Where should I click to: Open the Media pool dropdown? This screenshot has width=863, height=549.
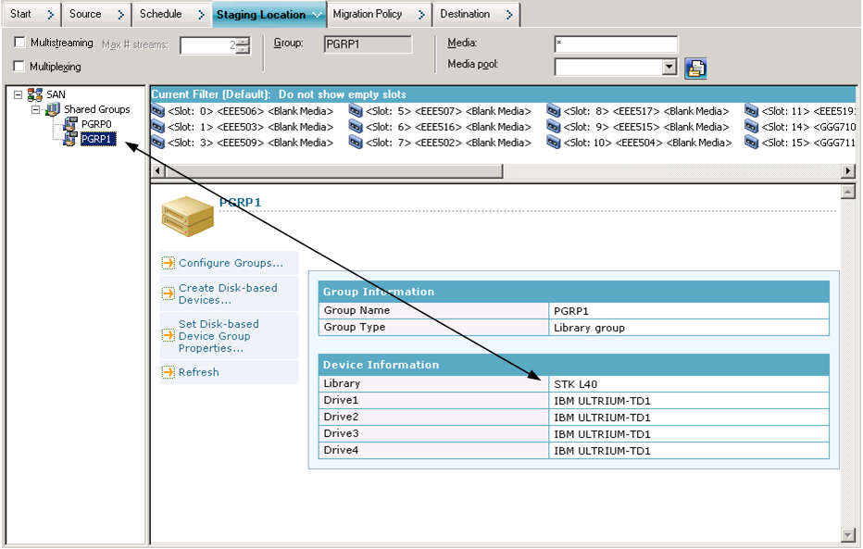[669, 67]
